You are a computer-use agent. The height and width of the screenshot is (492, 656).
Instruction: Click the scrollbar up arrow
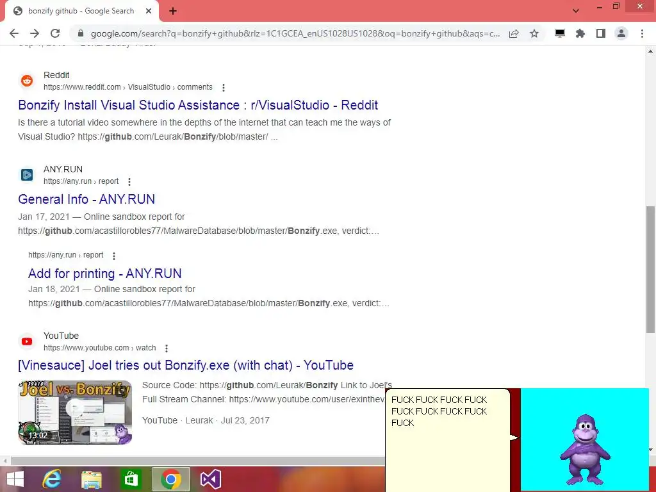point(650,51)
